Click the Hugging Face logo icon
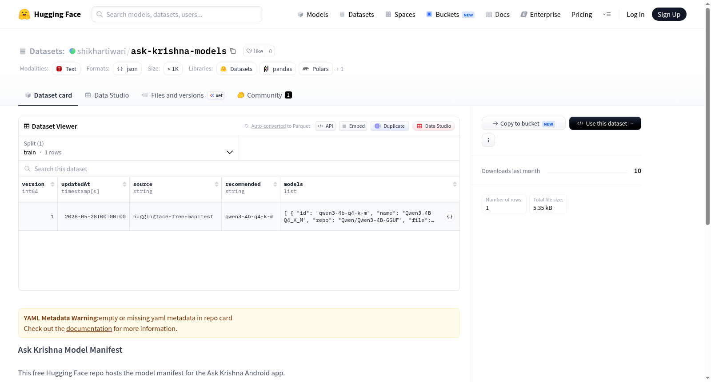This screenshot has height=382, width=711. (x=24, y=14)
